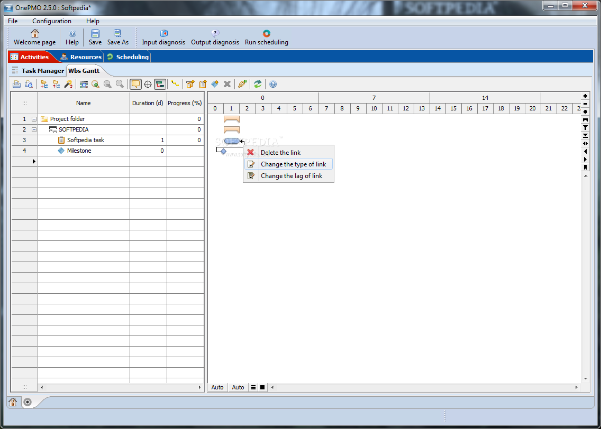Click the first gray magnifier zoom icon
This screenshot has width=601, height=429.
[108, 84]
